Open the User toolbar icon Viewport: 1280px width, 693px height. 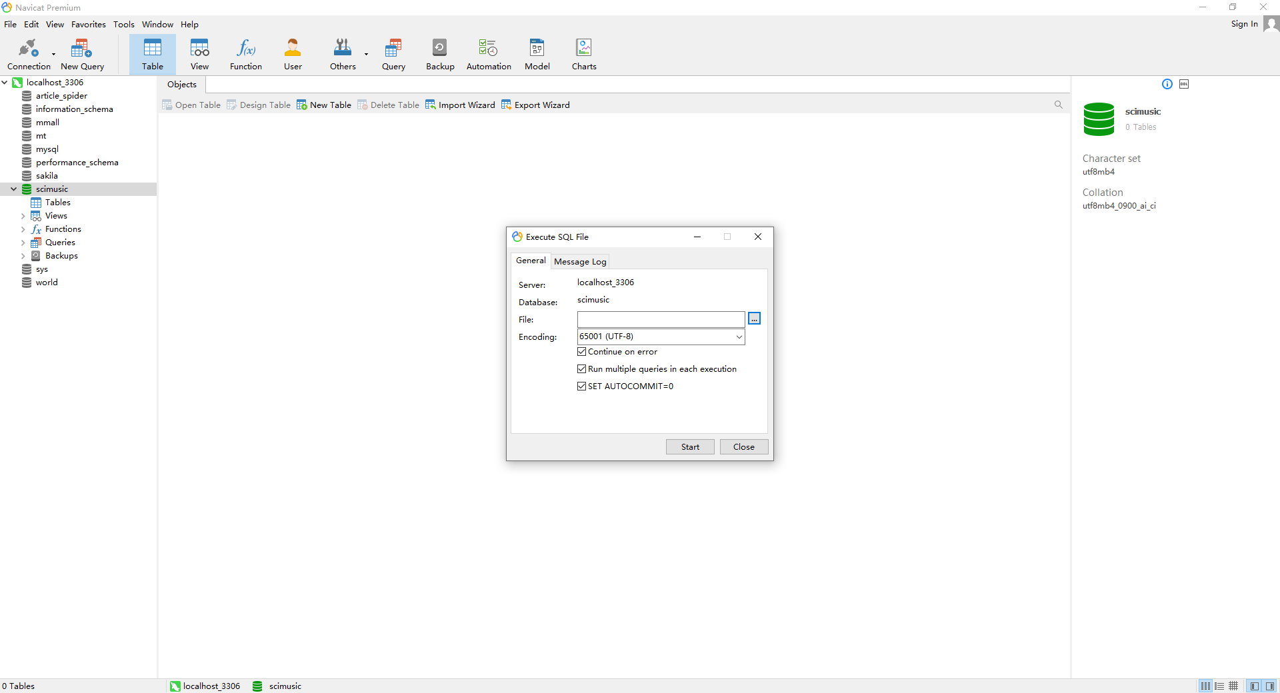[x=293, y=54]
